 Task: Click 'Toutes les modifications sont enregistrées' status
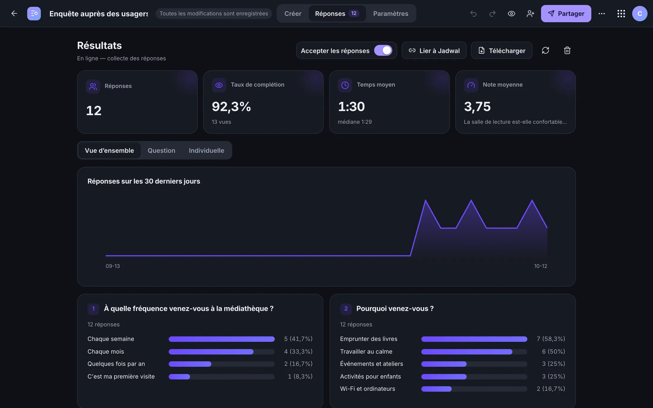pyautogui.click(x=214, y=13)
